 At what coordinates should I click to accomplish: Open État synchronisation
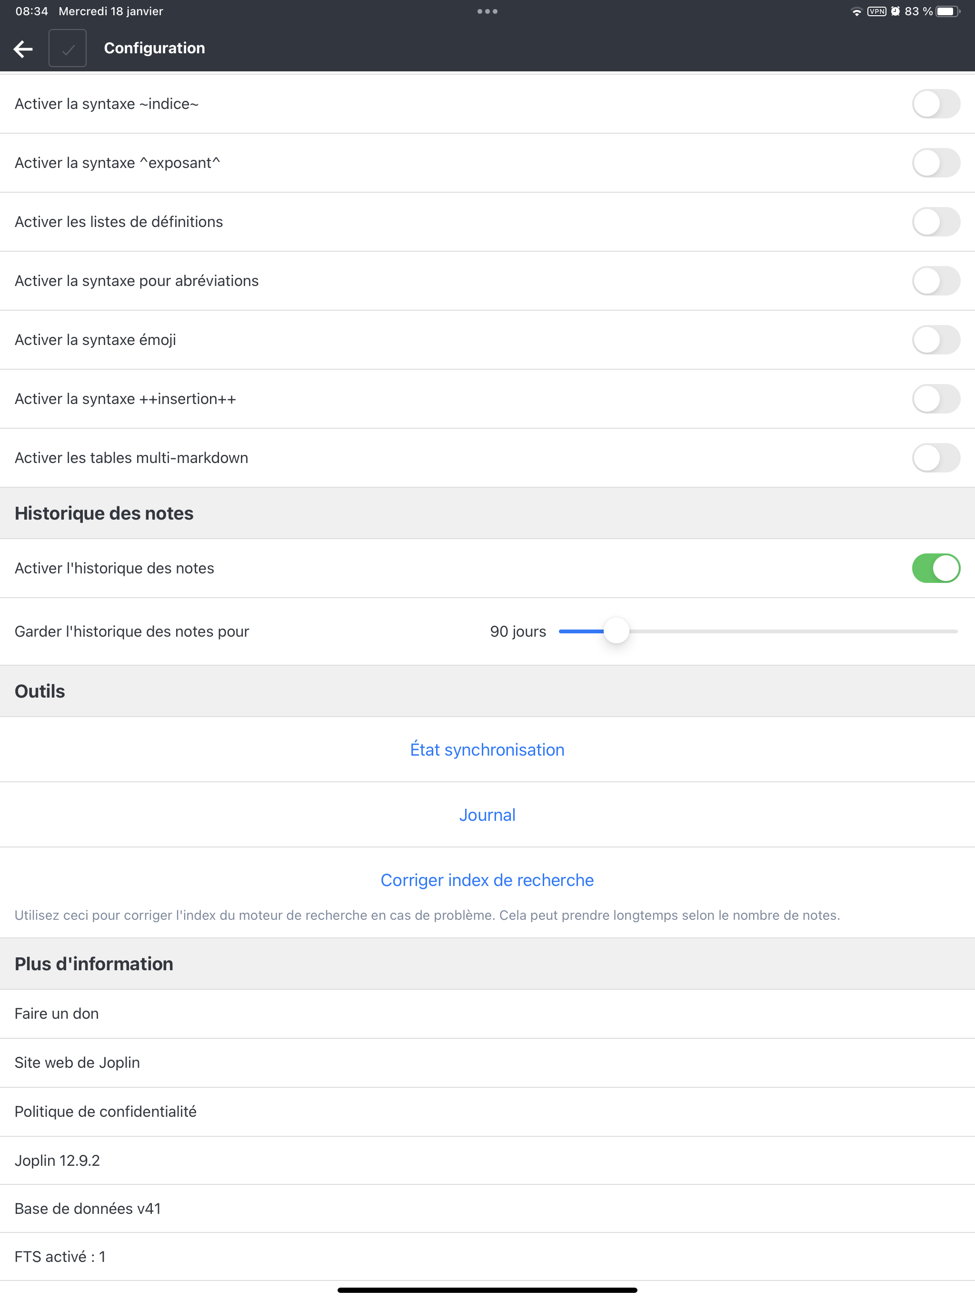tap(487, 749)
